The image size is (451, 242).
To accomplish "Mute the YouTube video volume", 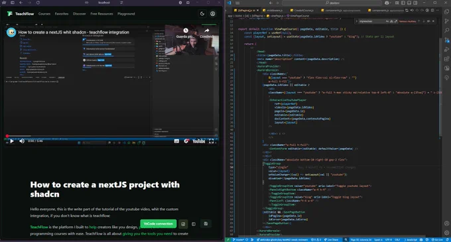I will (x=22, y=141).
